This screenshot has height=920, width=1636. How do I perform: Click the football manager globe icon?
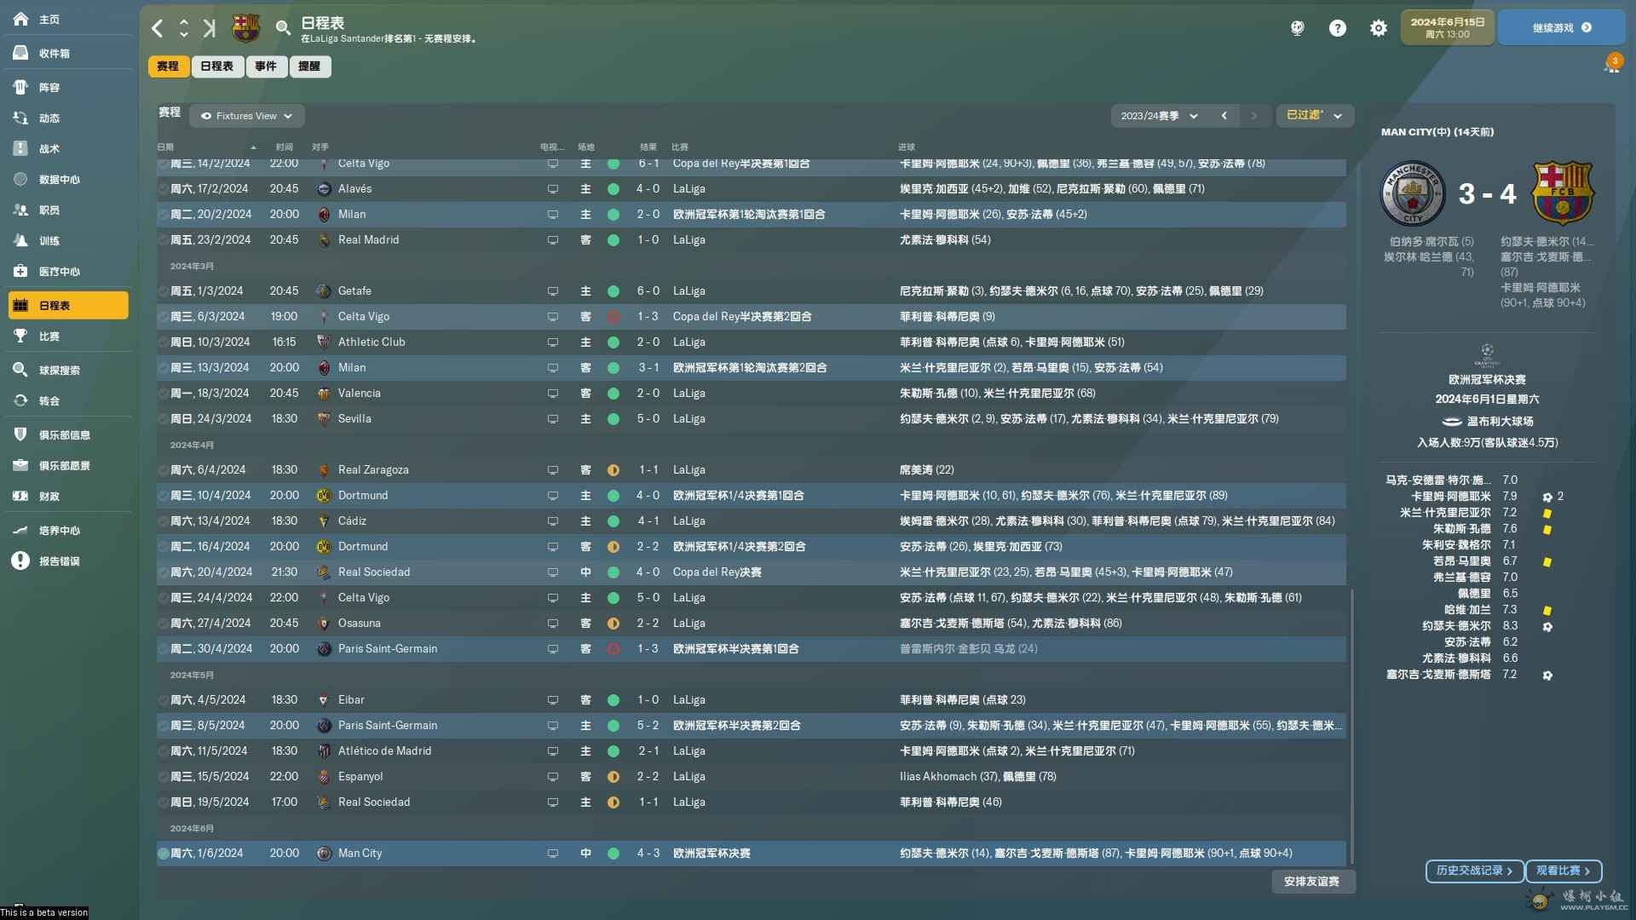(1297, 28)
